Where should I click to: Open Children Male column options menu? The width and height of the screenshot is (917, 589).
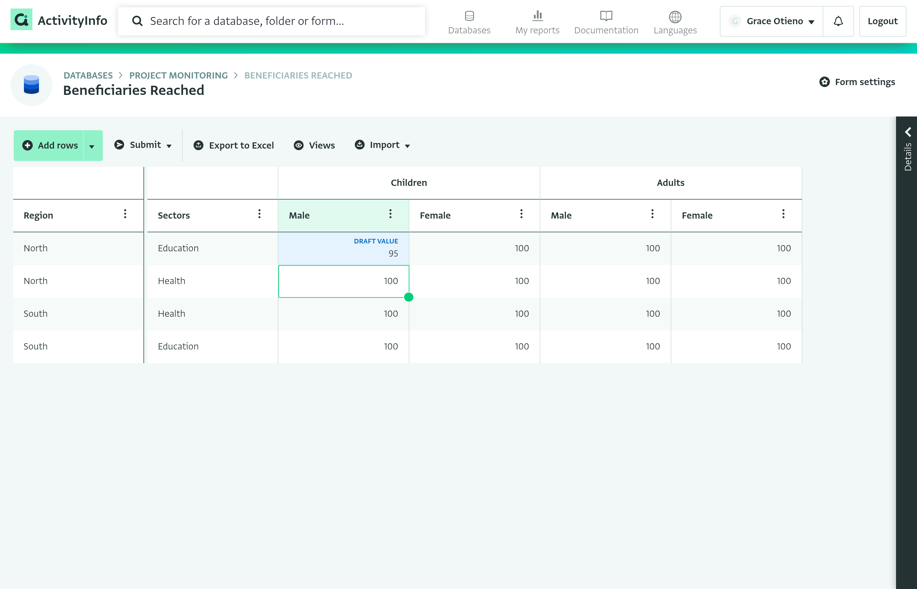(x=390, y=214)
